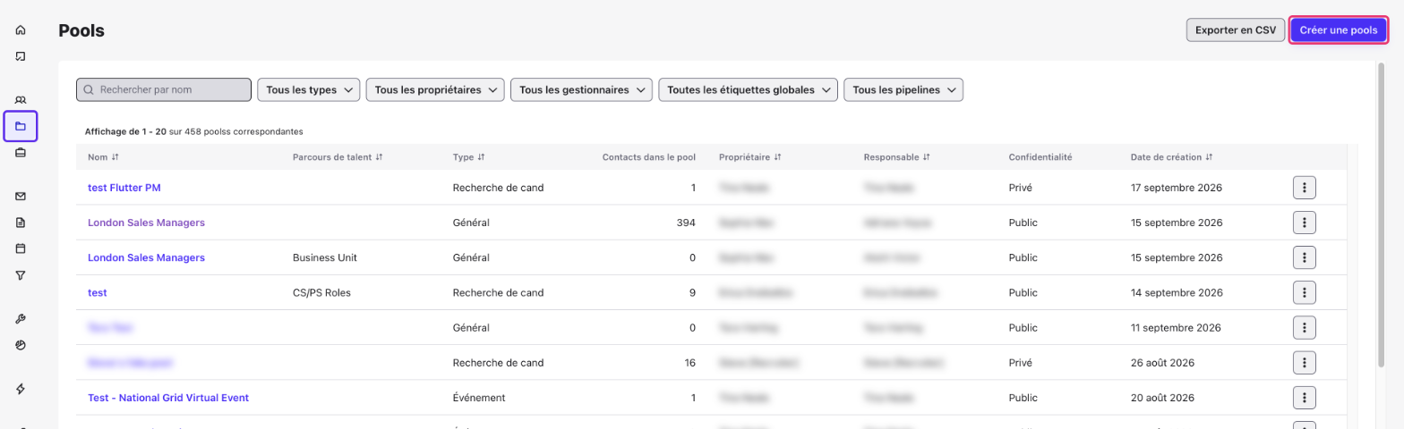Open three-dot menu for test Flutter PM
Screen dimensions: 1404x429
(x=1305, y=188)
